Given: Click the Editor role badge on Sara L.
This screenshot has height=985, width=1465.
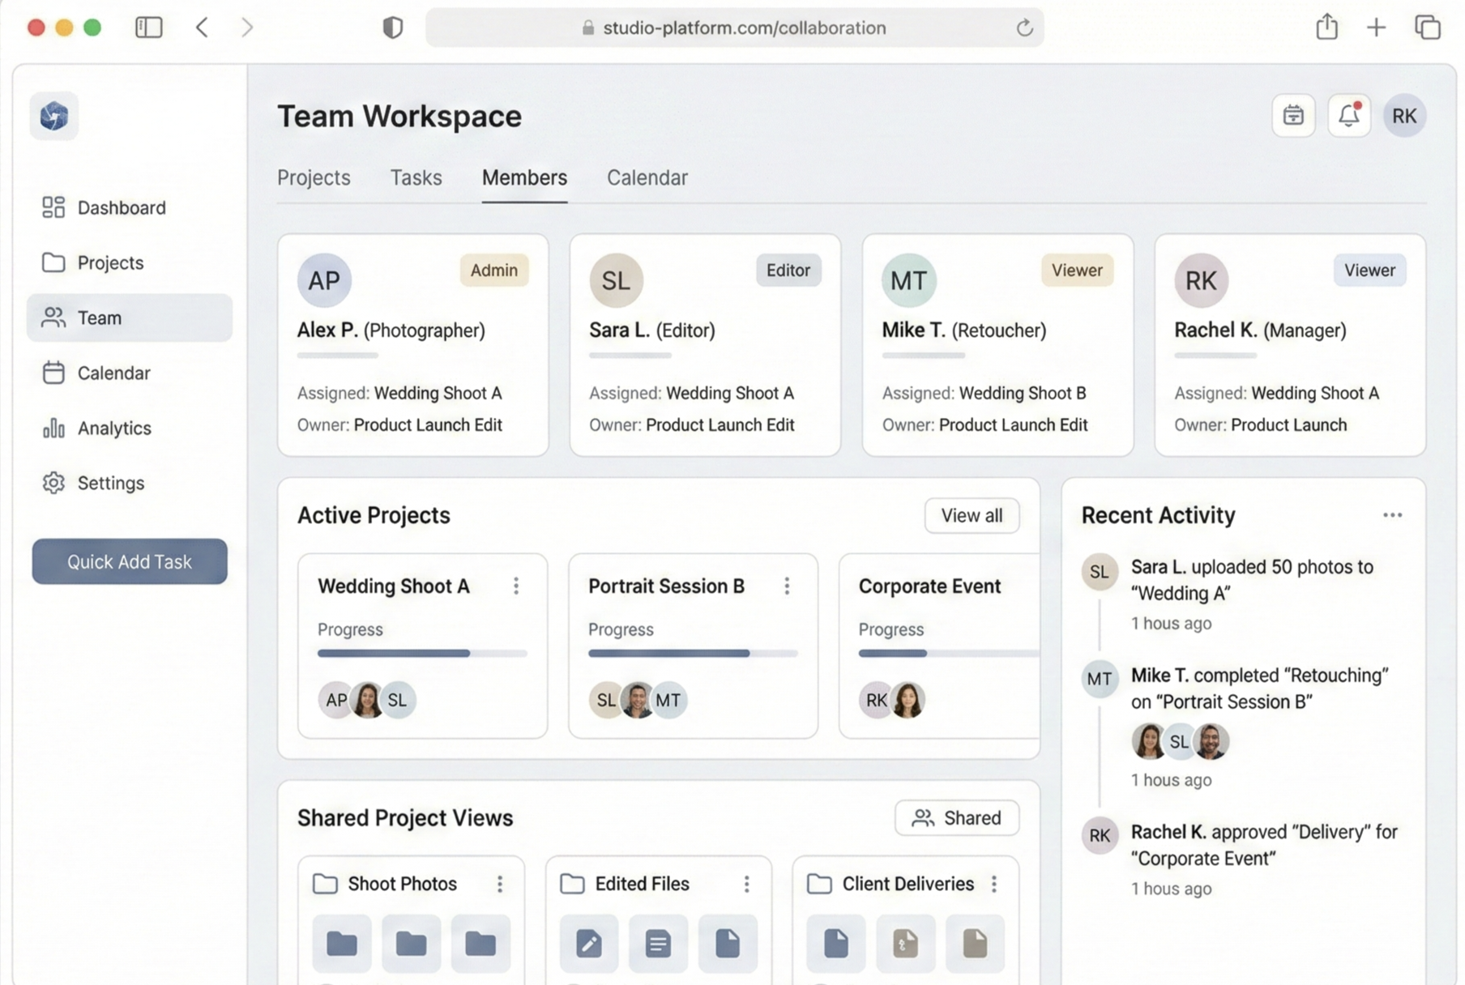Looking at the screenshot, I should coord(788,270).
